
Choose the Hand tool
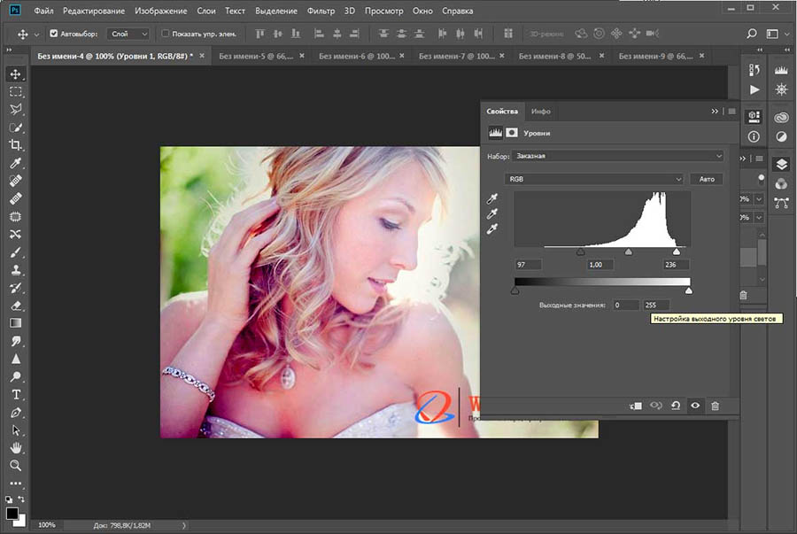coord(16,447)
